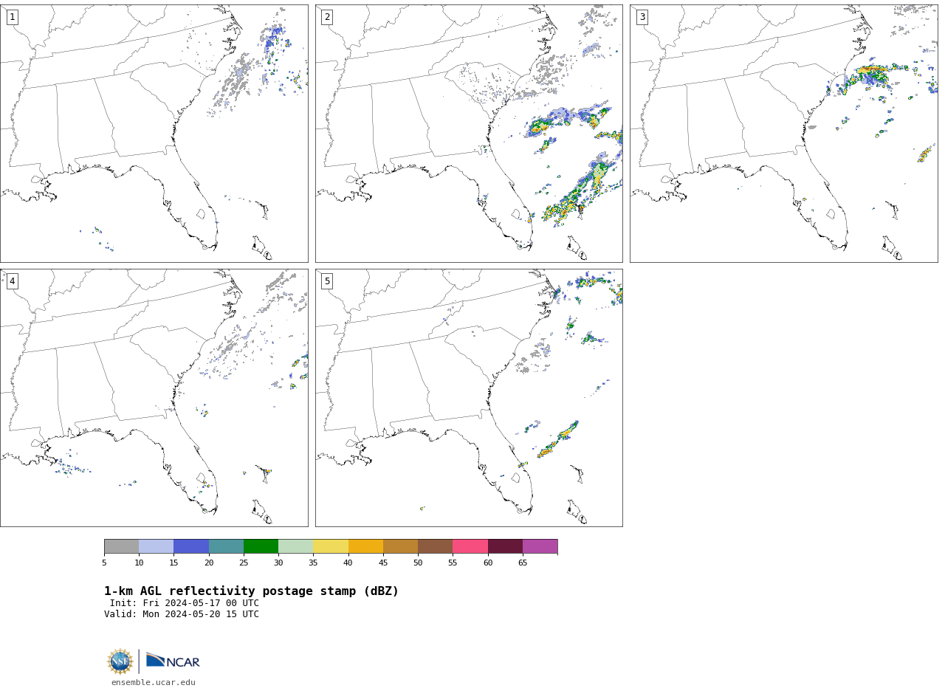Select the gray 5-10 dBZ swatch

point(121,546)
